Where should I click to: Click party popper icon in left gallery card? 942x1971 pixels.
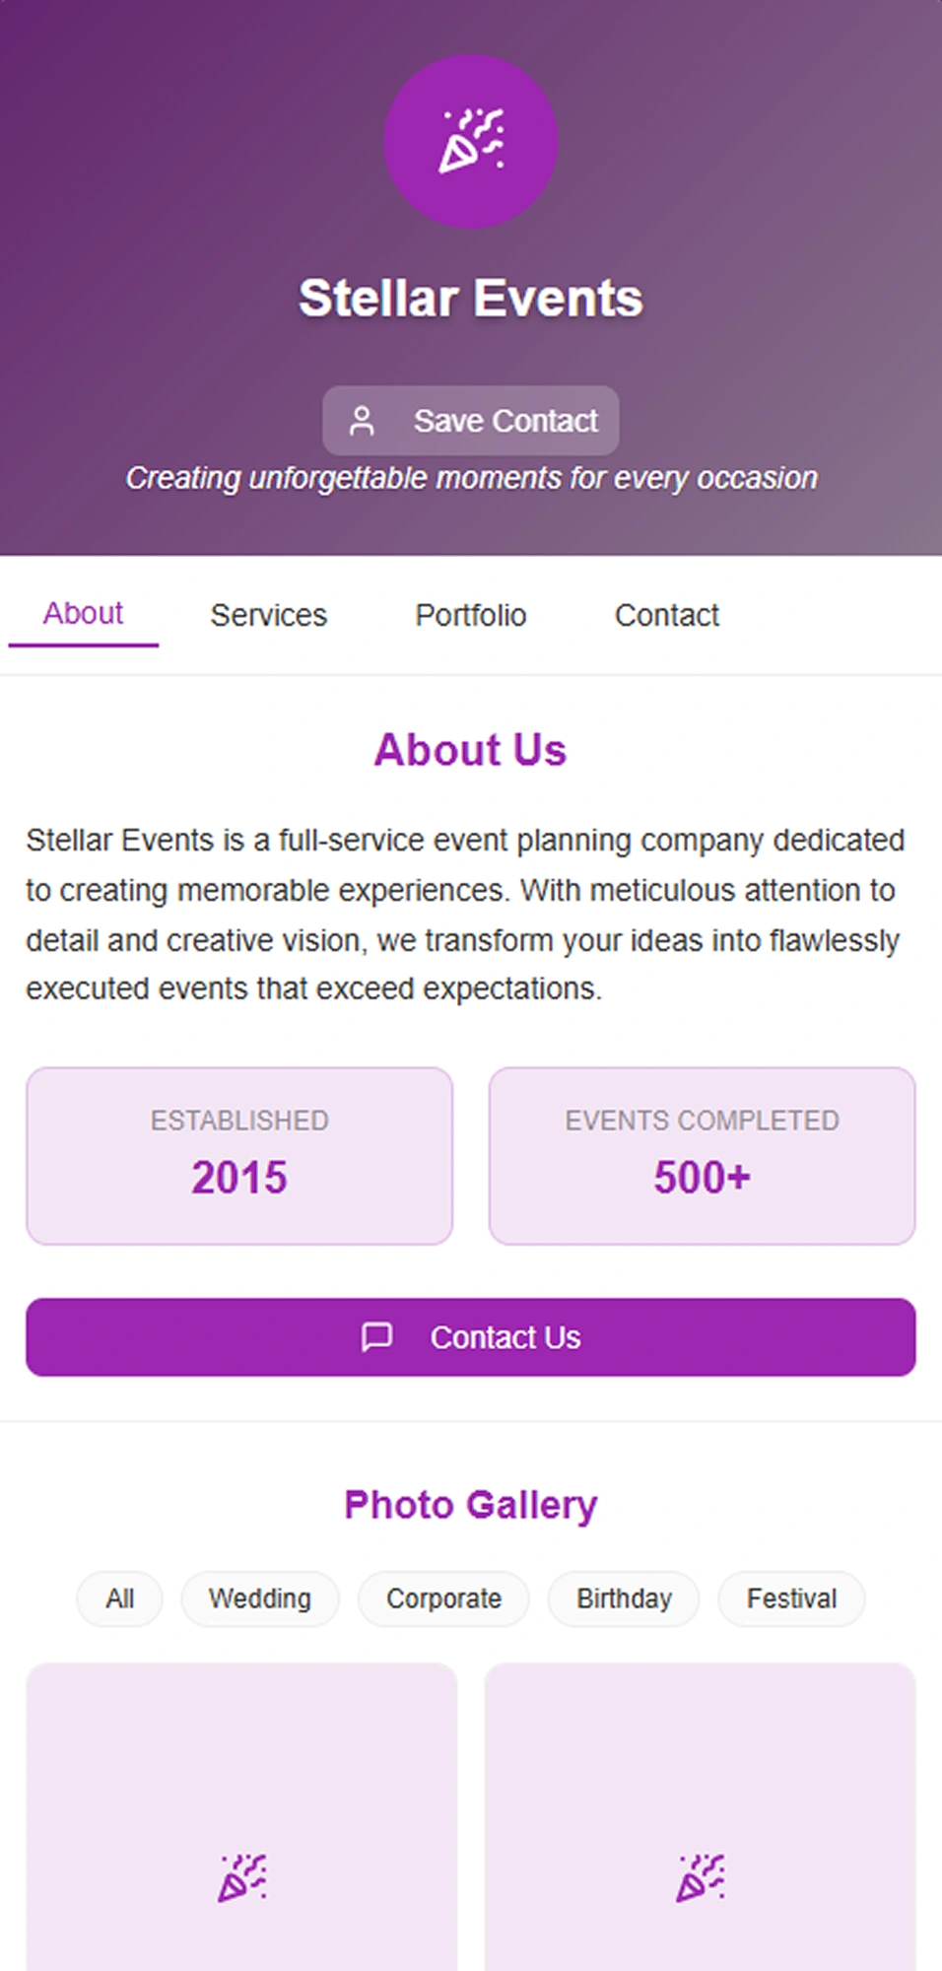coord(242,1877)
